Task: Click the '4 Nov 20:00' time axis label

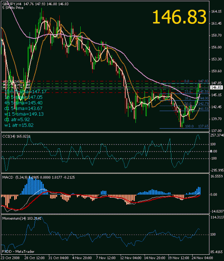Action: coord(82,258)
